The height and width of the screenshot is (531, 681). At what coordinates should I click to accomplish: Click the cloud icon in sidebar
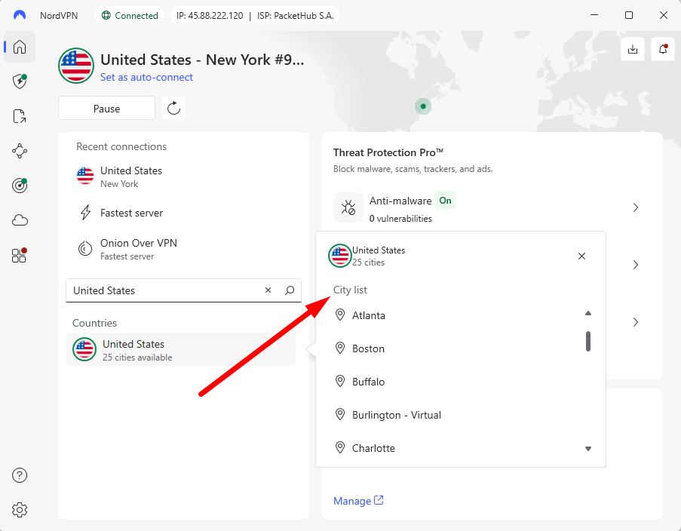tap(19, 219)
